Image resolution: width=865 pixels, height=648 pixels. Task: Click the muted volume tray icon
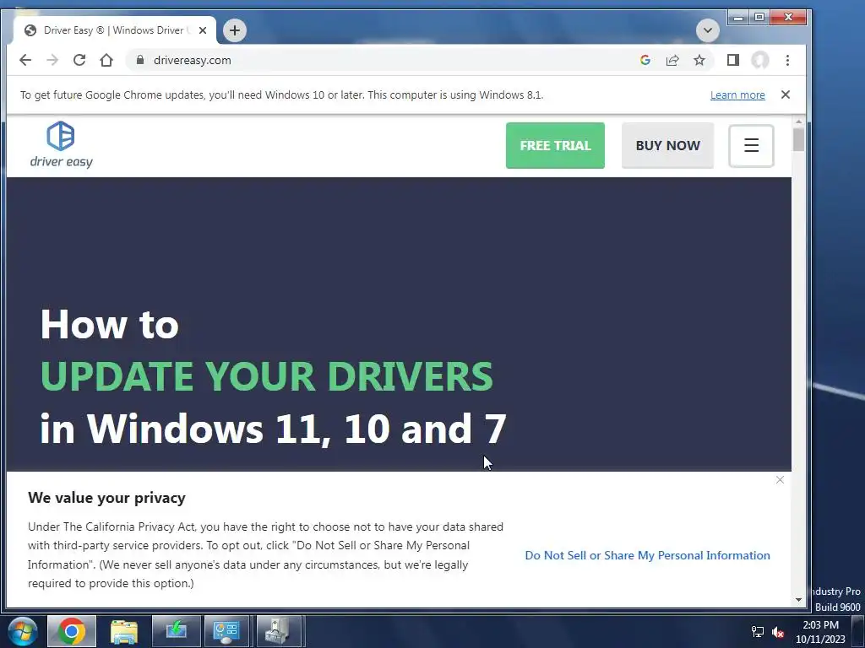[778, 632]
